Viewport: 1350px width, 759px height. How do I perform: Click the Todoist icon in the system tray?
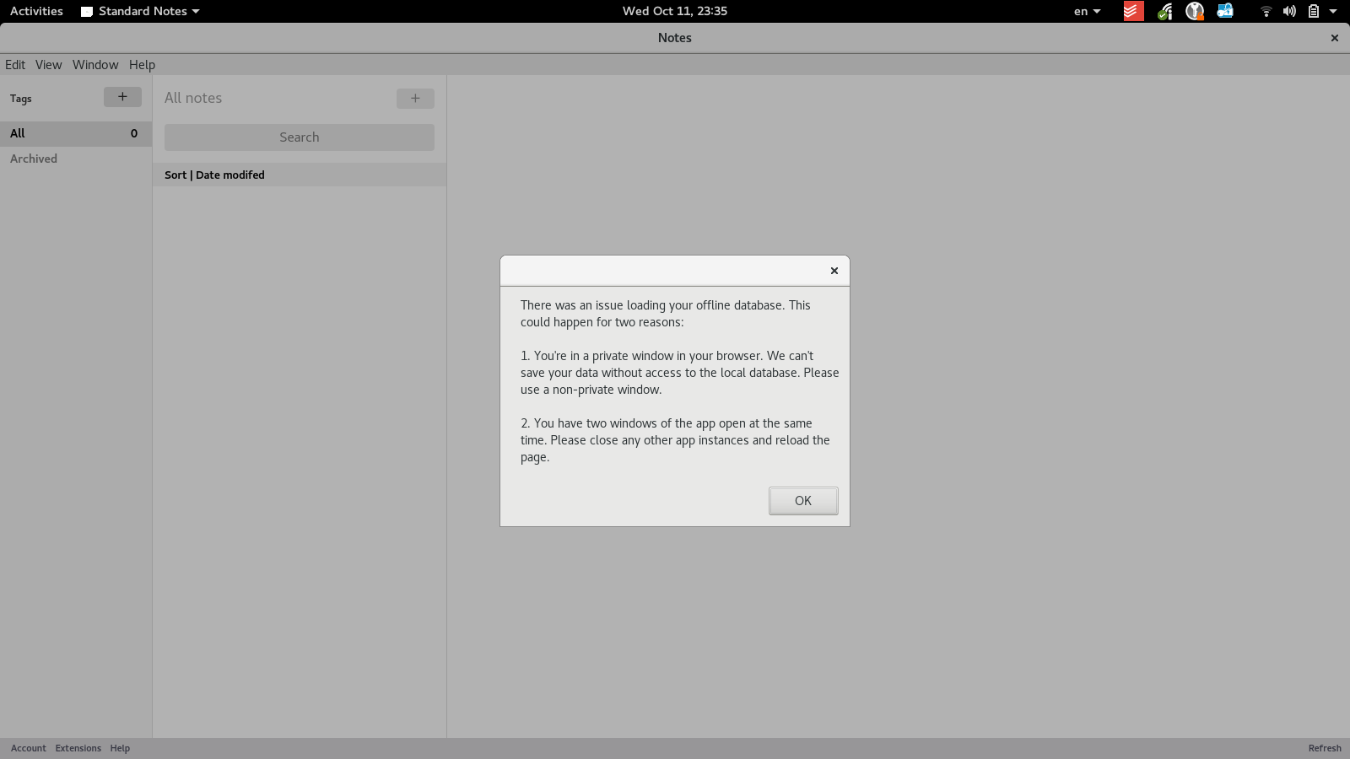coord(1131,11)
